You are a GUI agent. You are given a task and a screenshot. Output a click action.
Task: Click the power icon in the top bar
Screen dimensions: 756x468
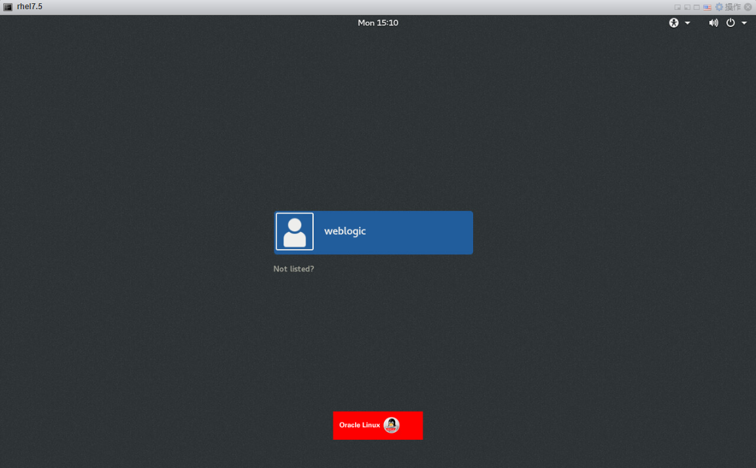[x=730, y=23]
